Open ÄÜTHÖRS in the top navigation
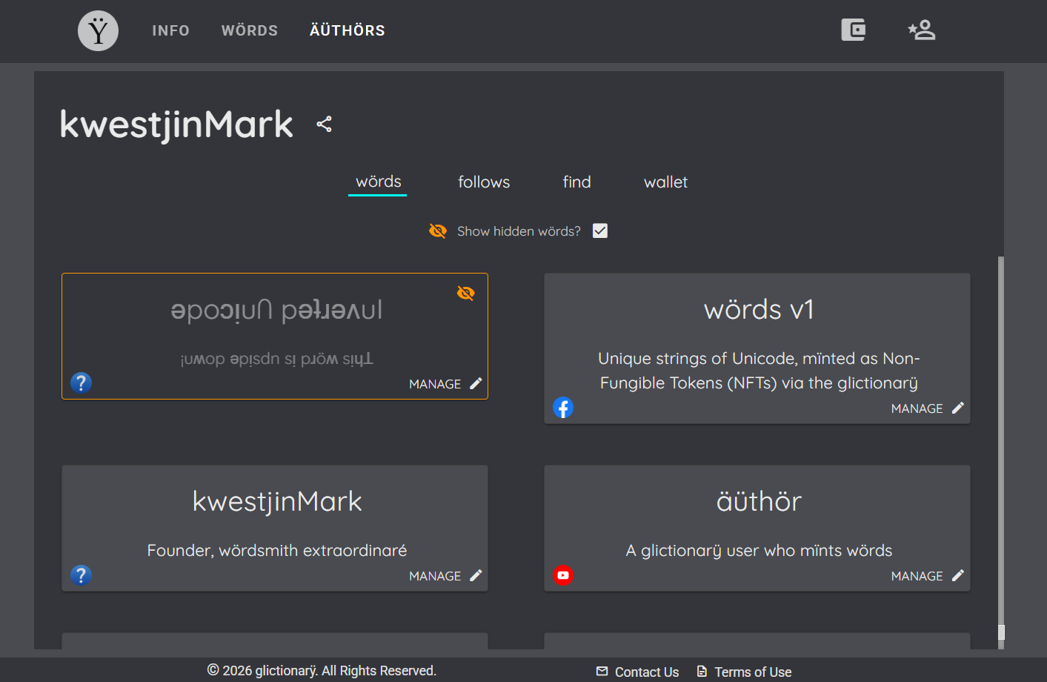The height and width of the screenshot is (682, 1047). [x=348, y=30]
